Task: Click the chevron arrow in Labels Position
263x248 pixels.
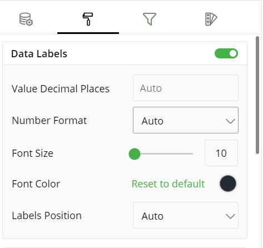Action: point(230,216)
